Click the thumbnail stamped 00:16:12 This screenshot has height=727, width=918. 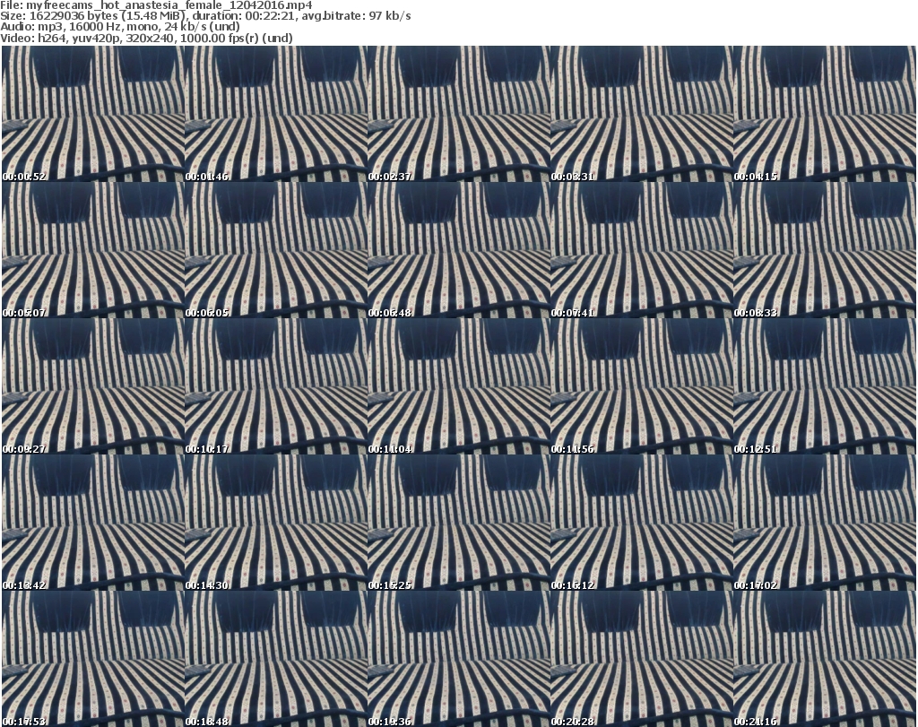[642, 523]
